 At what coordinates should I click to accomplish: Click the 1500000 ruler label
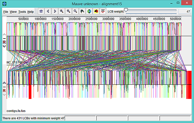tap(57, 19)
